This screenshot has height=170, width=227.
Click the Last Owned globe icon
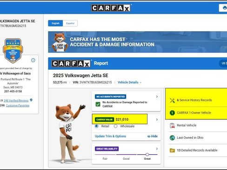(172, 137)
